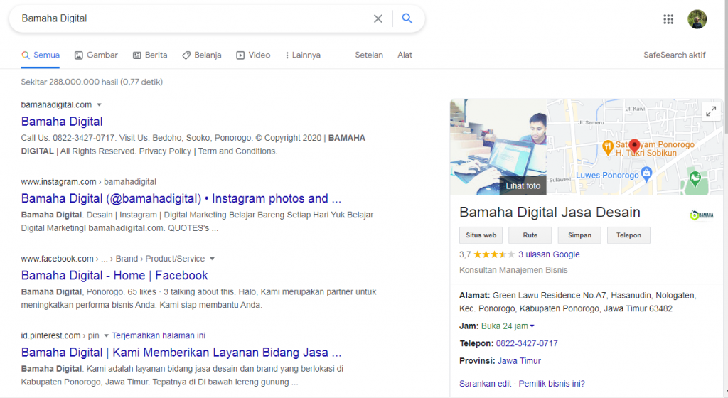
Task: Click the blue magnifier search icon
Action: pyautogui.click(x=407, y=18)
